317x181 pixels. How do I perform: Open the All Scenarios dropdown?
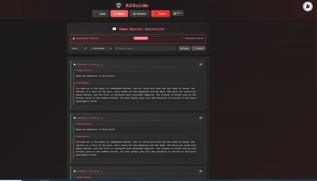(x=100, y=48)
